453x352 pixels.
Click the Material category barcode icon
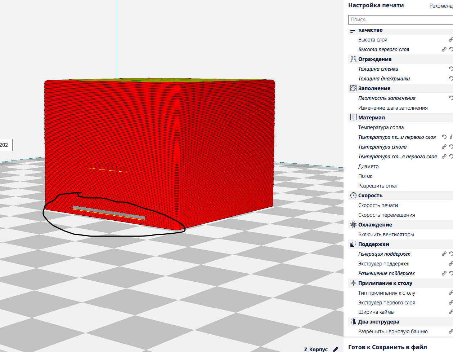[x=353, y=118]
